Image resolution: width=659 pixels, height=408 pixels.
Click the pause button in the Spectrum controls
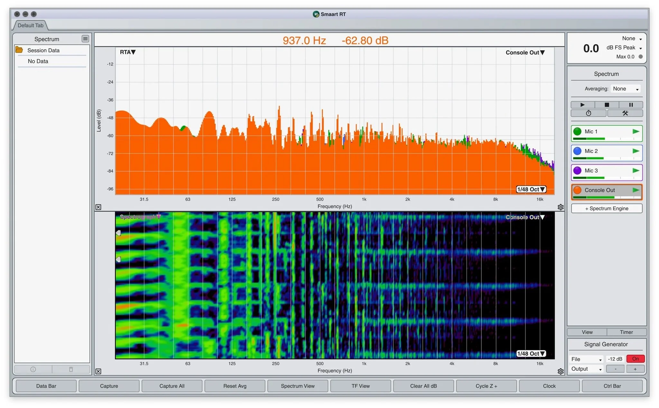[x=631, y=105]
